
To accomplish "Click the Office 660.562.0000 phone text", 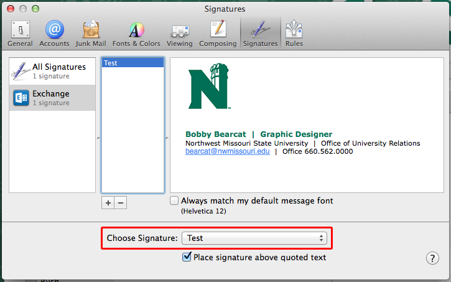I will pos(317,151).
